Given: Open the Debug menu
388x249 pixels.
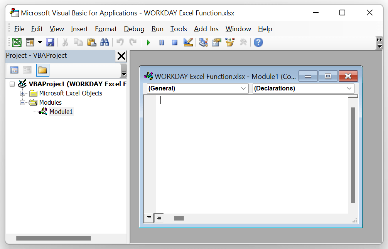Looking at the screenshot, I should coord(134,29).
